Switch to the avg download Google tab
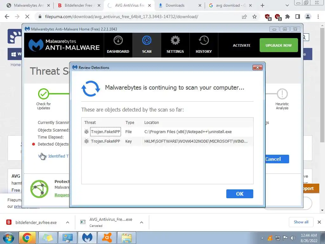Screen dimensions: 325x244 pyautogui.click(x=230, y=5)
